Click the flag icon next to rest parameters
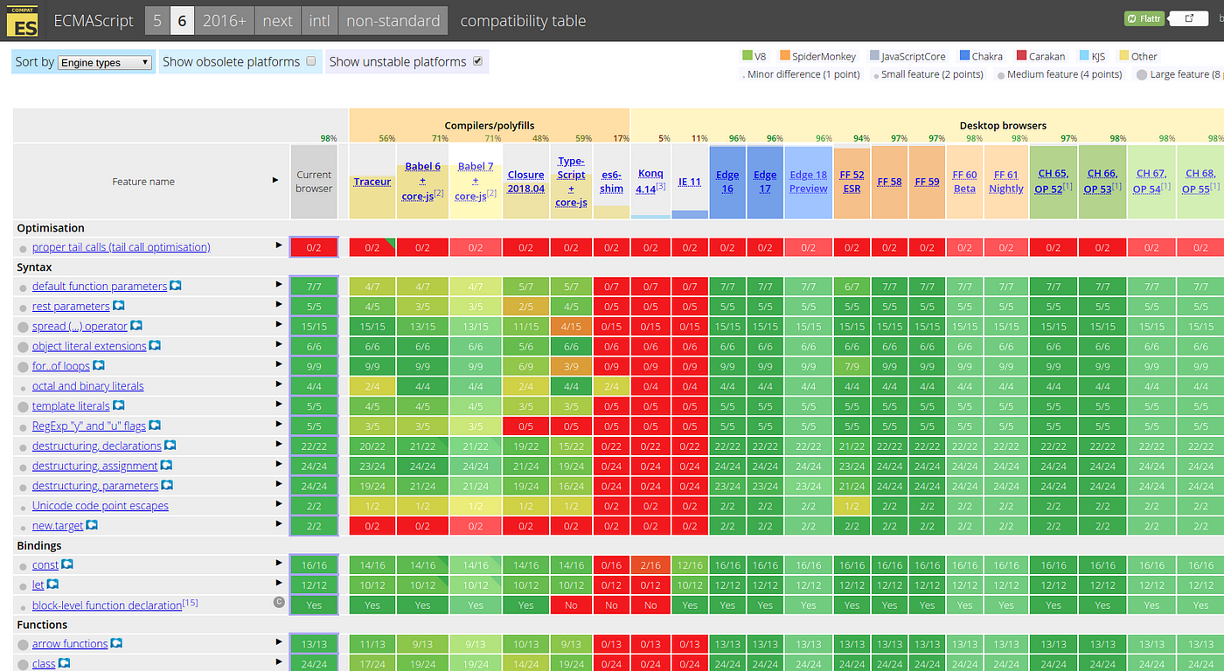The height and width of the screenshot is (671, 1224). (x=118, y=306)
